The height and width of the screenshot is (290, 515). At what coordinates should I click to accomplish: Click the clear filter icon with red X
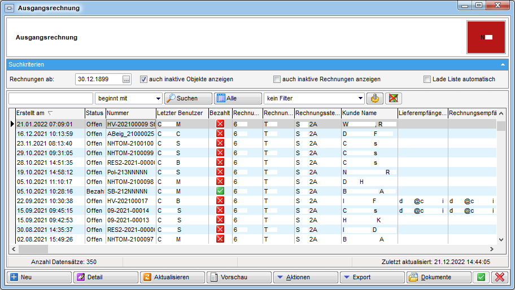click(x=394, y=98)
